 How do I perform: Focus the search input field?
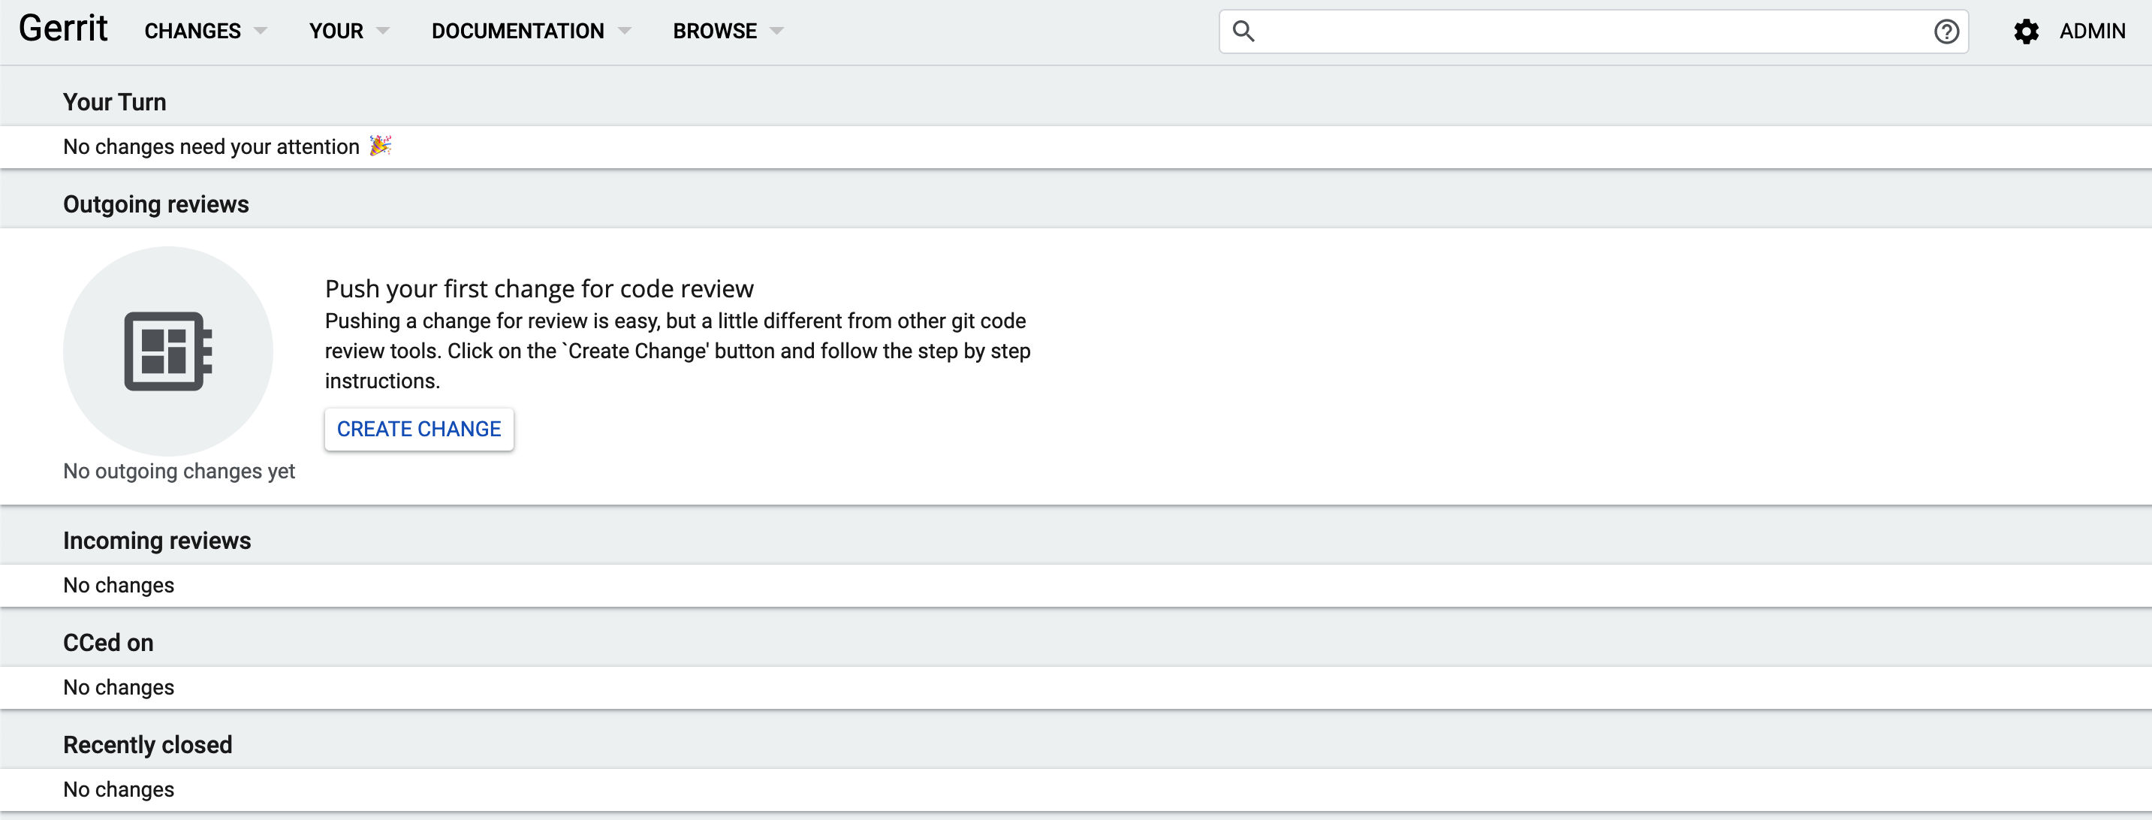coord(1587,32)
